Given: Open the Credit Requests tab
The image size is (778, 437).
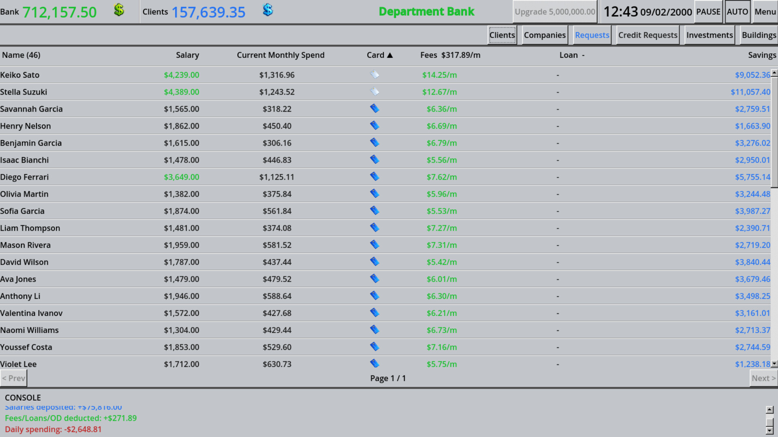Looking at the screenshot, I should (647, 35).
